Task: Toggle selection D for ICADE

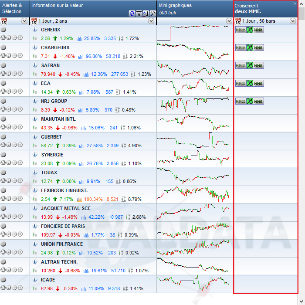Action: pos(20,288)
